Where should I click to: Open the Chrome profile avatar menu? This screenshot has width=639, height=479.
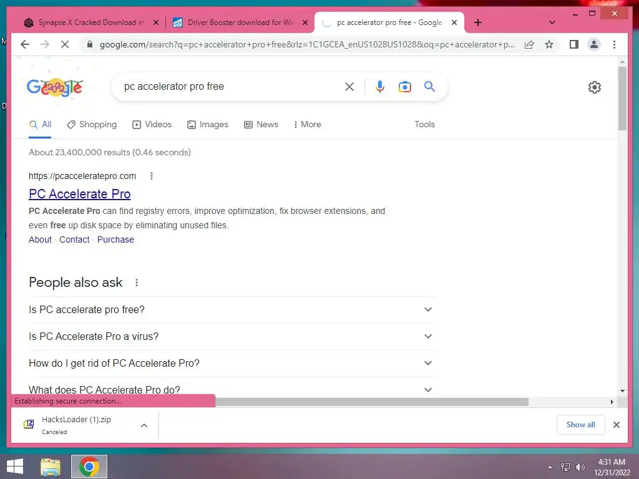[x=594, y=44]
